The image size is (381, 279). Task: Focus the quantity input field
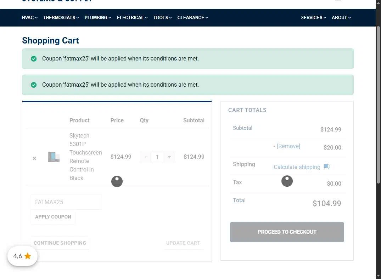157,157
